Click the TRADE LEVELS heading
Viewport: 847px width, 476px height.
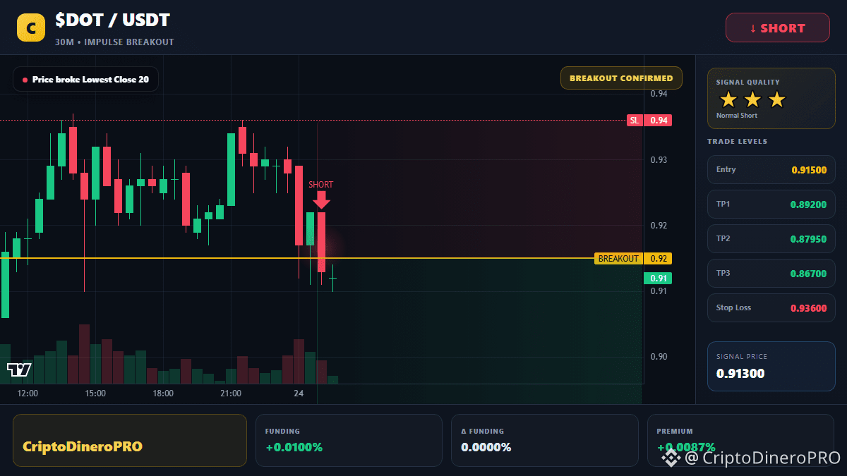(x=737, y=142)
